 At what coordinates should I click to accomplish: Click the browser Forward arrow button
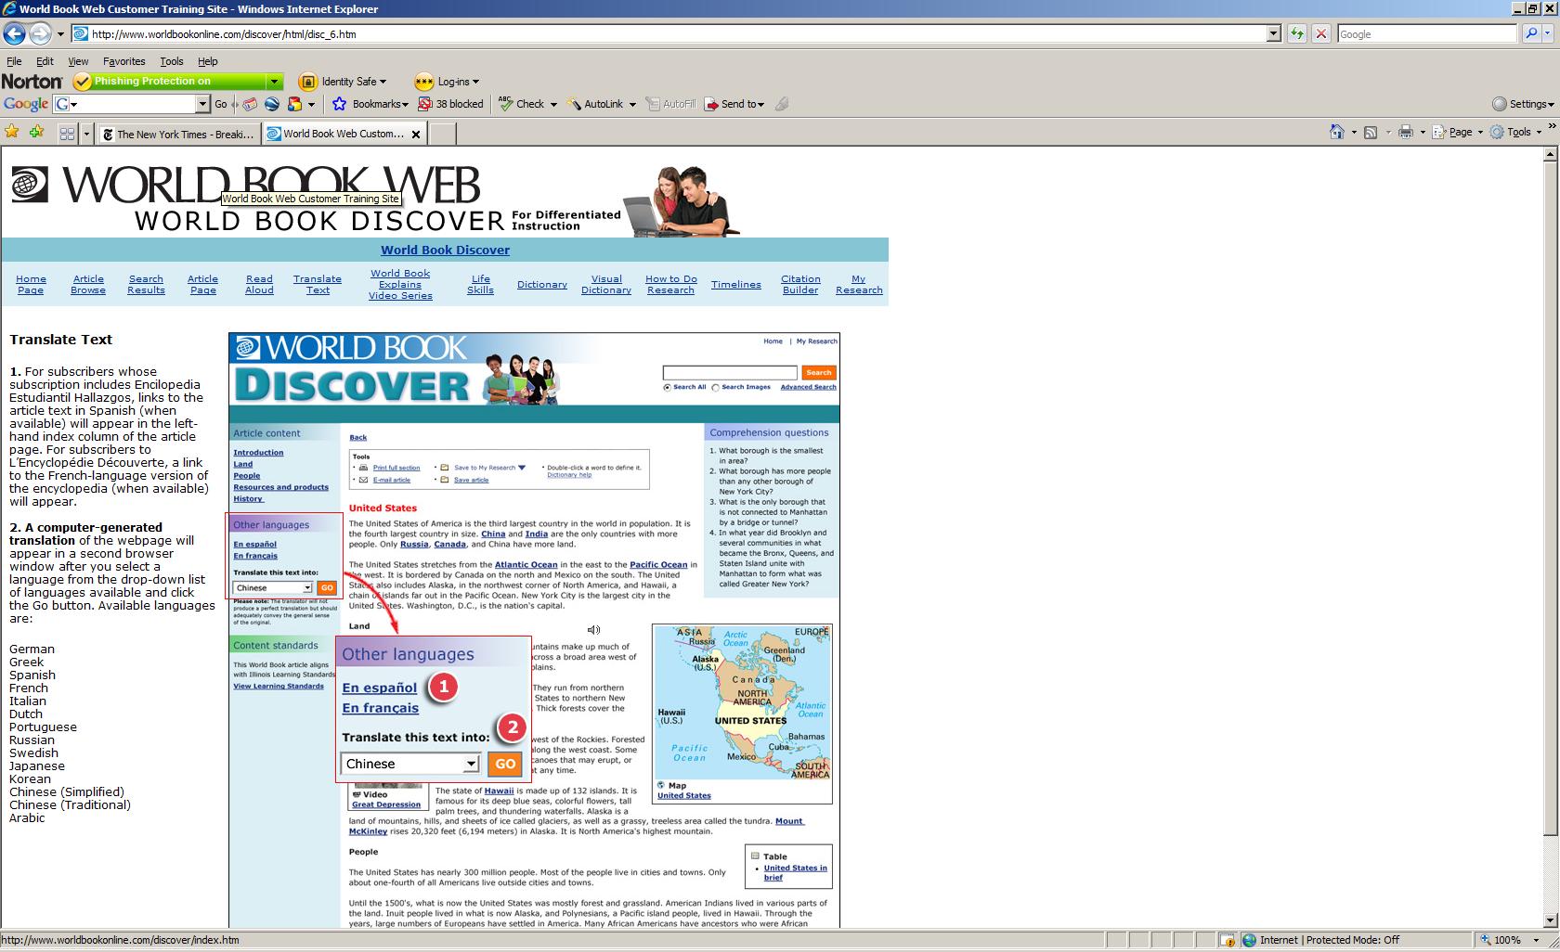coord(40,34)
